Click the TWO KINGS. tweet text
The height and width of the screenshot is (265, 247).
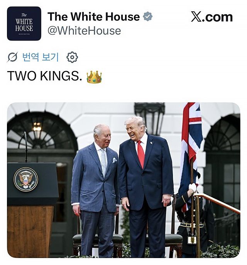pos(45,76)
